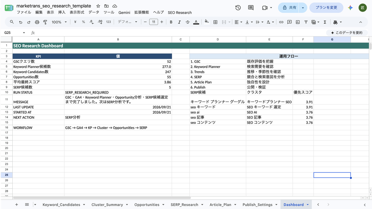The image size is (372, 209).
Task: Open the fill color picker
Action: click(x=207, y=22)
